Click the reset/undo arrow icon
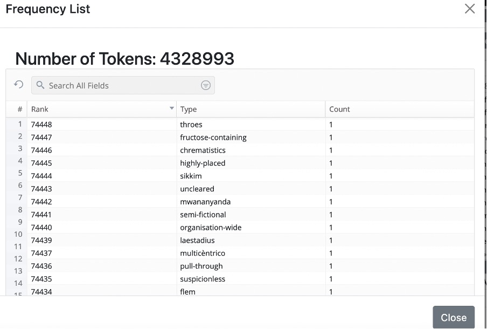This screenshot has height=329, width=487. tap(19, 85)
